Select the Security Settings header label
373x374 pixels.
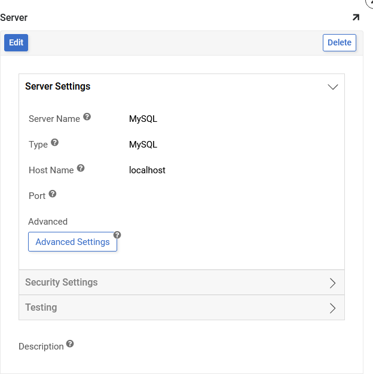click(x=61, y=283)
